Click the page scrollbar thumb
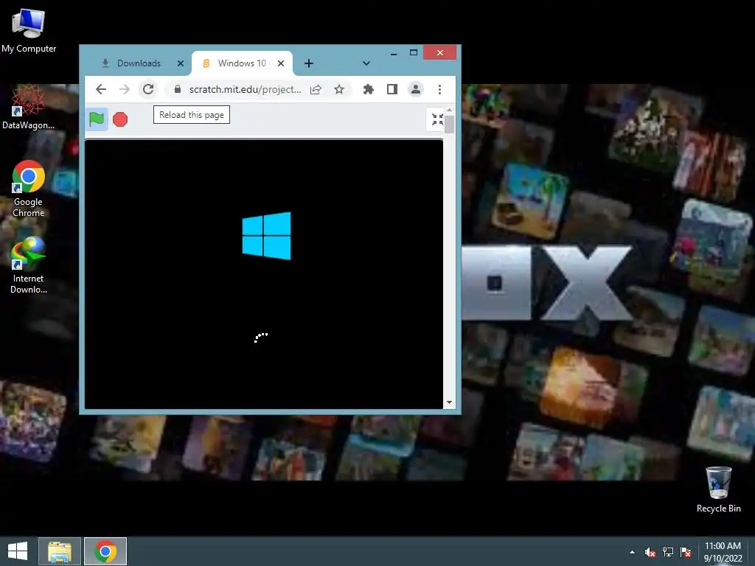The image size is (755, 566). pyautogui.click(x=449, y=124)
